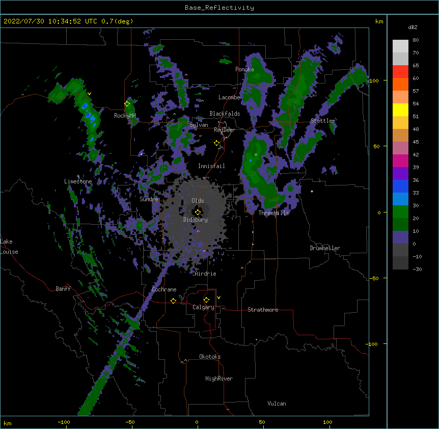The height and width of the screenshot is (429, 439).
Task: Click the Airdrie city label
Action: pos(206,274)
